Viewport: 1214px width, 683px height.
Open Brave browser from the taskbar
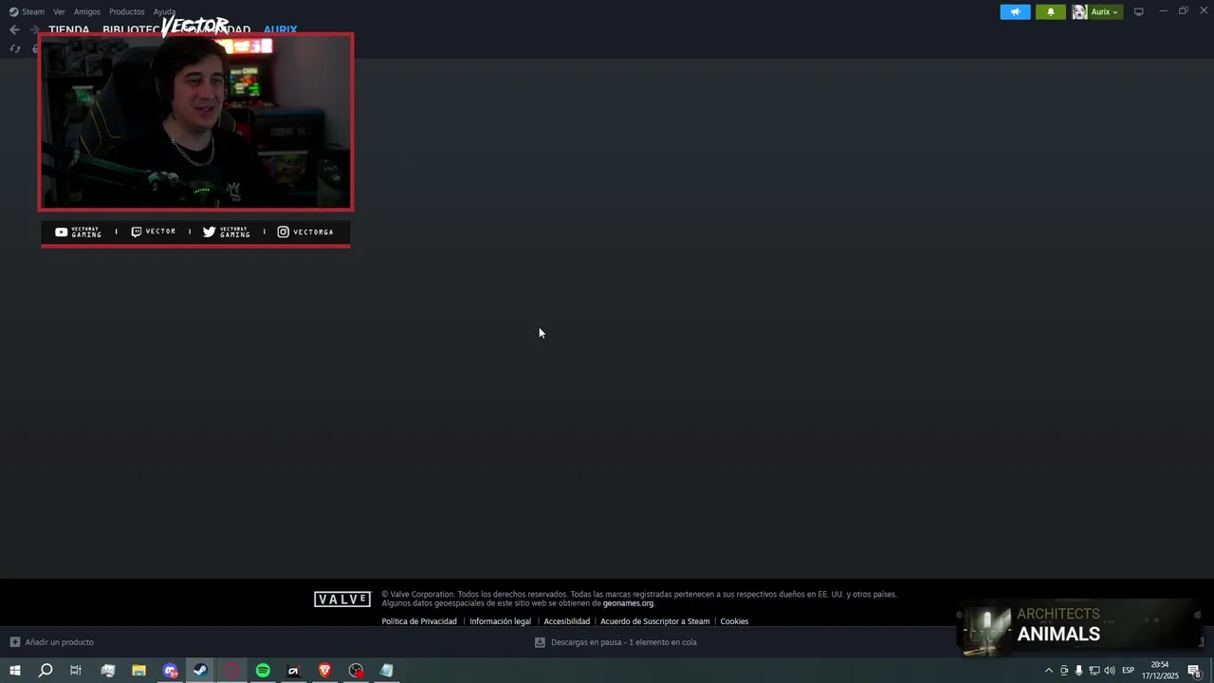[x=324, y=671]
